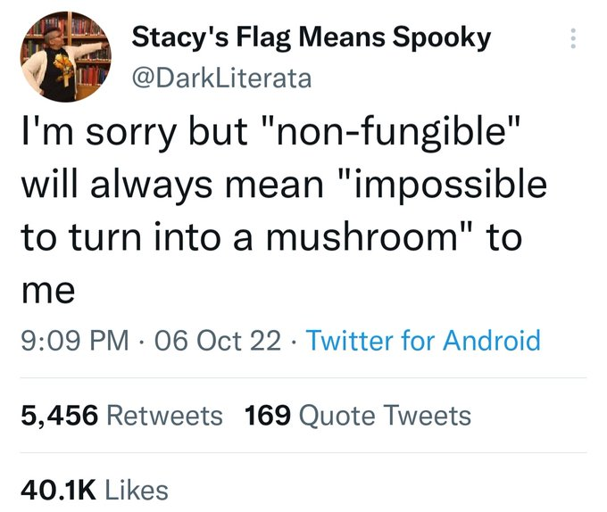View the 169 Quote Tweets list

point(357,415)
